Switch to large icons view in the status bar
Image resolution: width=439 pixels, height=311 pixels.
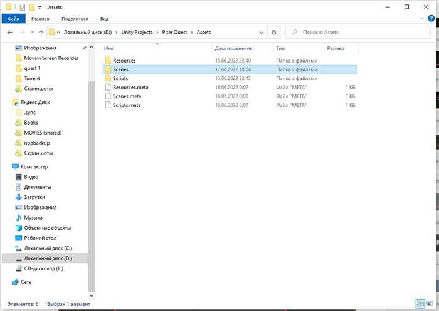point(430,304)
